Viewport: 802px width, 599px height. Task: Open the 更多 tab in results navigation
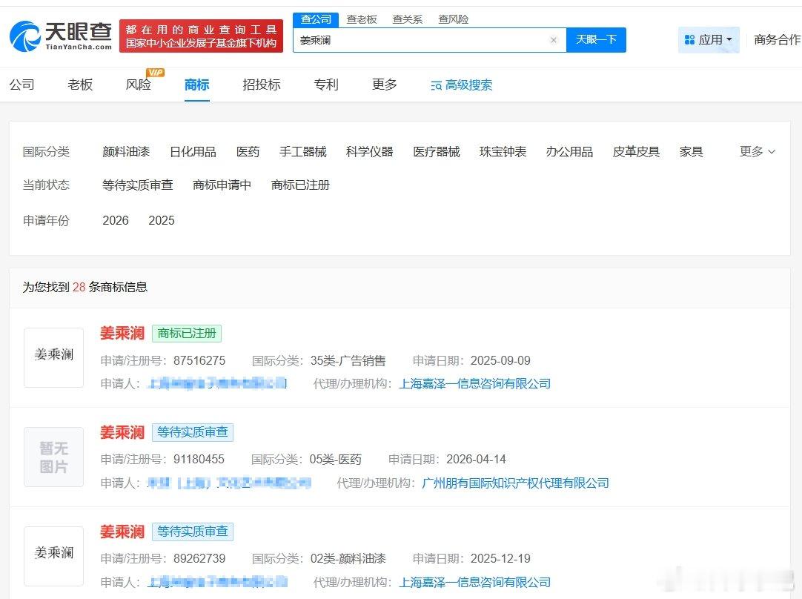click(x=385, y=85)
